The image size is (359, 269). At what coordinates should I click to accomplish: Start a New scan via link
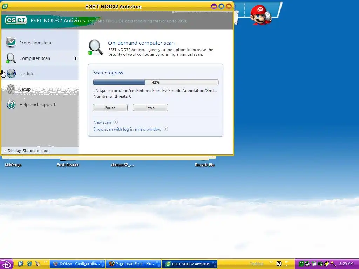coord(102,122)
